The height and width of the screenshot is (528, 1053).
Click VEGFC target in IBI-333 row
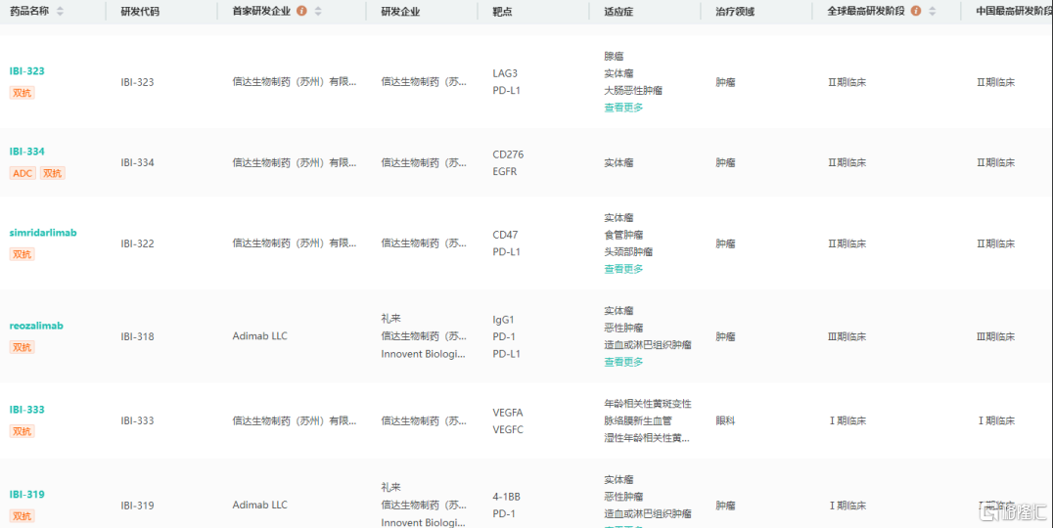click(508, 429)
